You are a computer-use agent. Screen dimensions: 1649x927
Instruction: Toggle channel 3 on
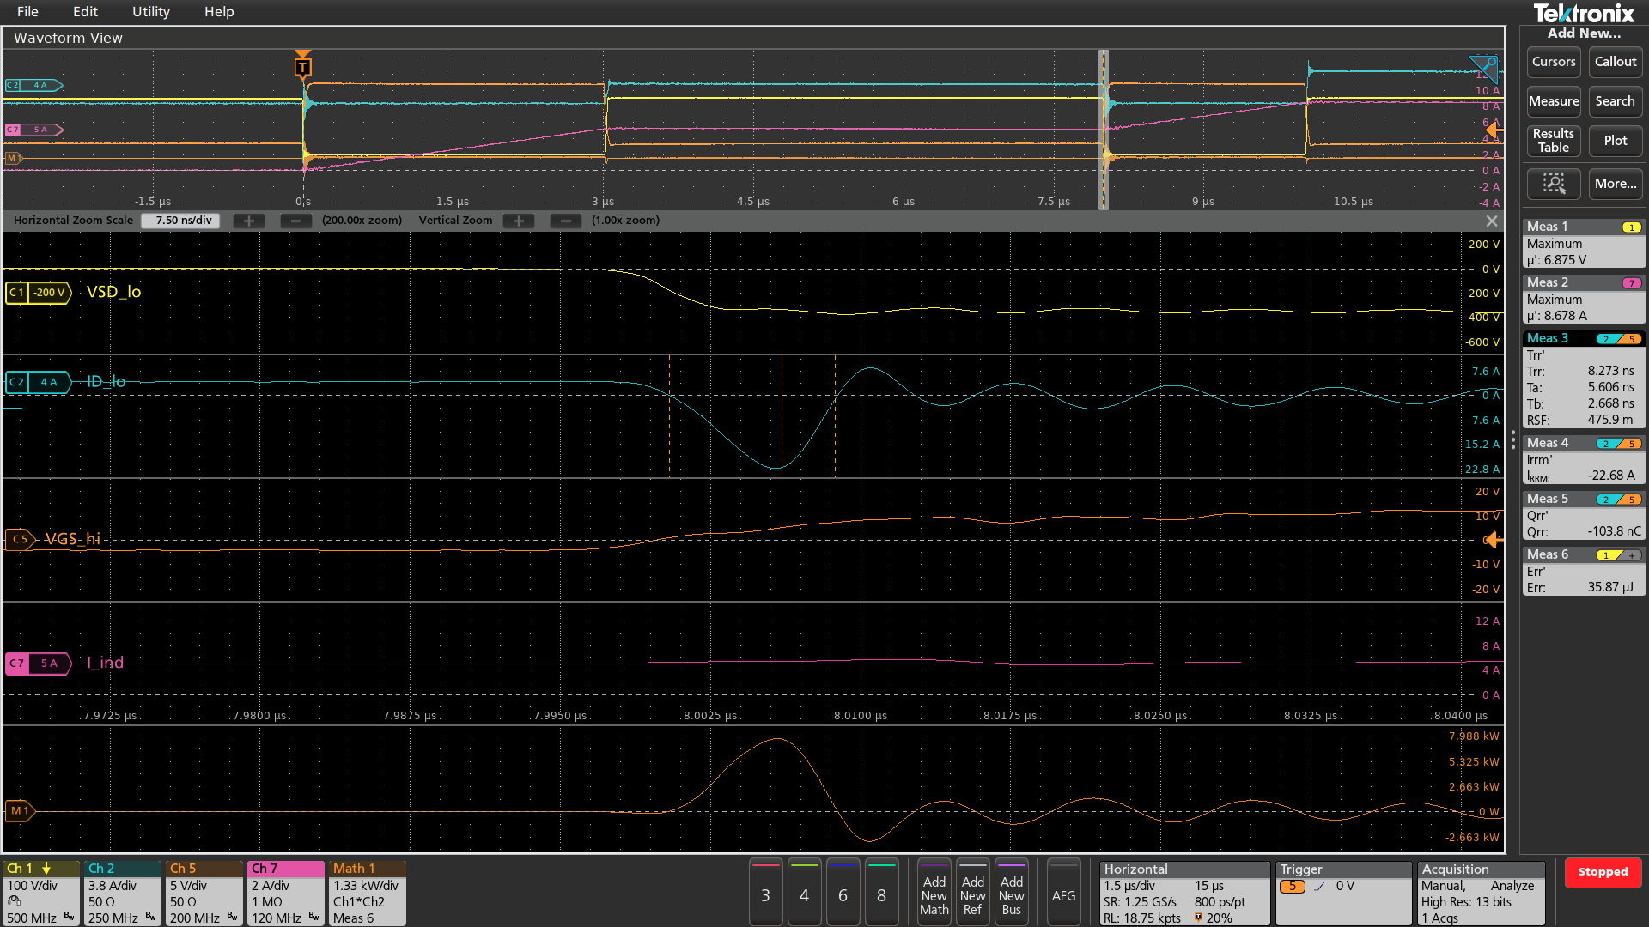click(765, 894)
